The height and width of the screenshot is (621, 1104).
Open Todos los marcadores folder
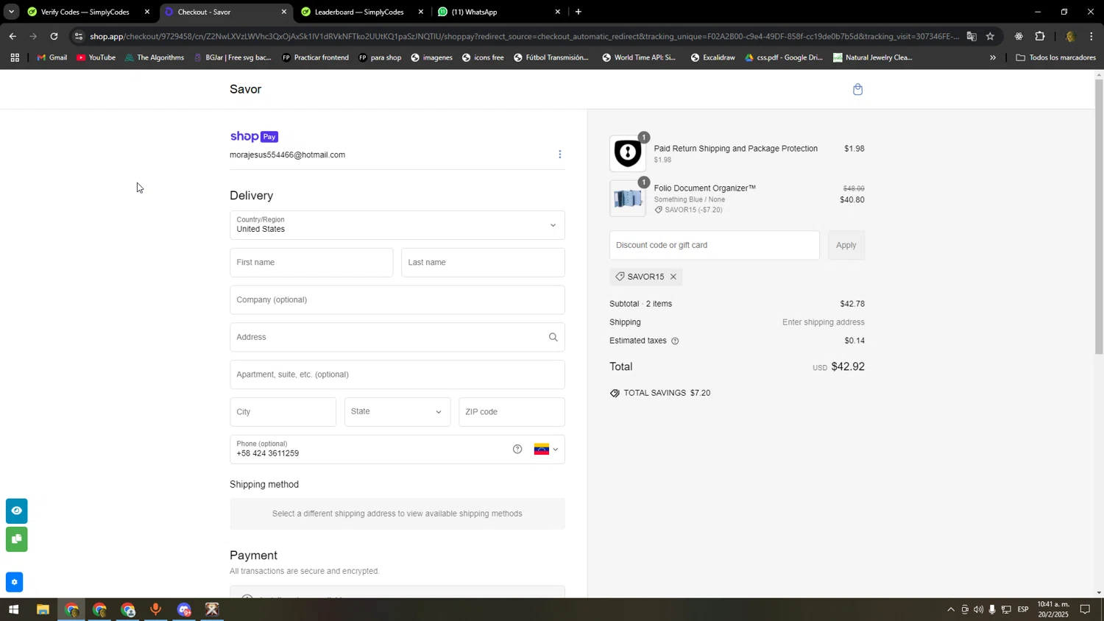[x=1056, y=57]
